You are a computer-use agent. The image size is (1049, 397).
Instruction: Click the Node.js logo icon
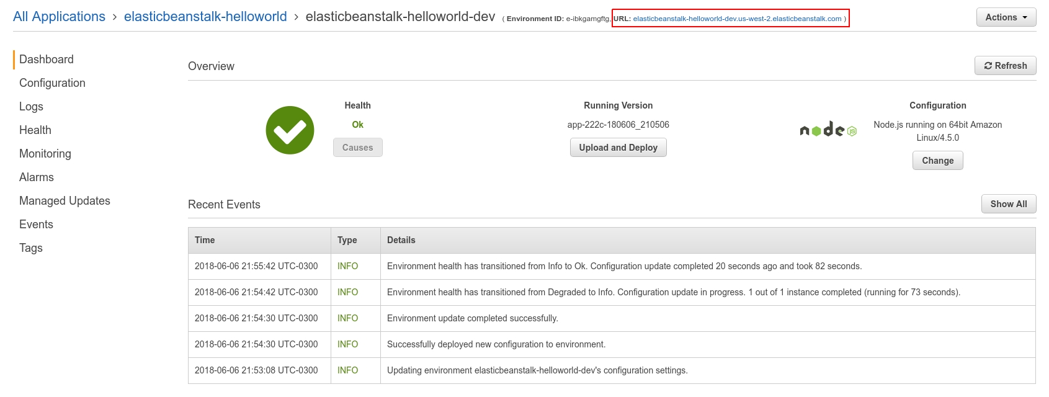[x=828, y=130]
